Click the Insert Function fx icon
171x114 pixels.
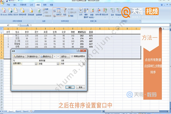tap(28, 25)
